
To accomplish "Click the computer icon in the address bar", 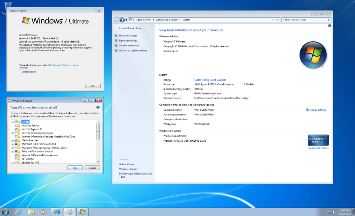I will (x=130, y=20).
